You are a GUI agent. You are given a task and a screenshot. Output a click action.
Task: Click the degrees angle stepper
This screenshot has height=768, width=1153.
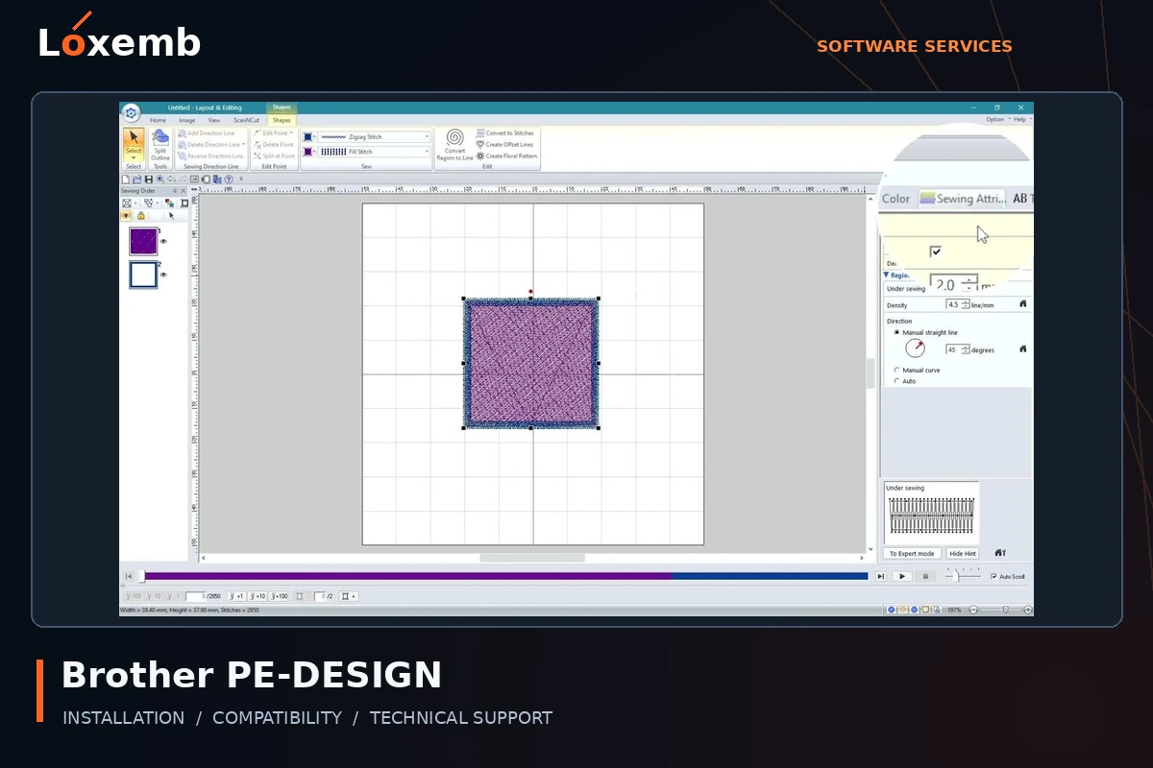[x=967, y=349]
